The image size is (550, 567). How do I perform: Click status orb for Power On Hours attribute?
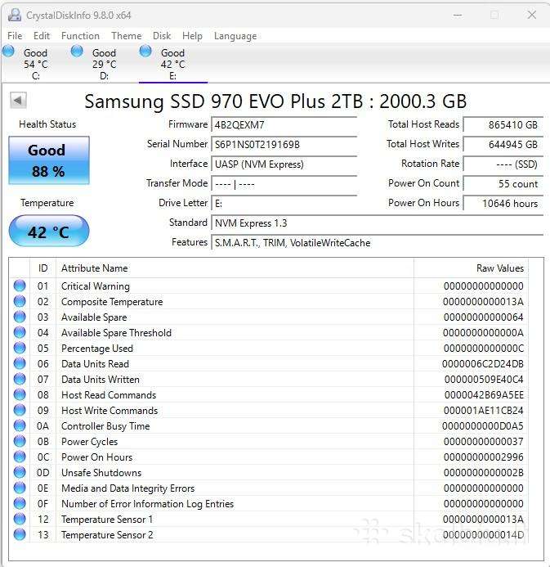point(20,457)
